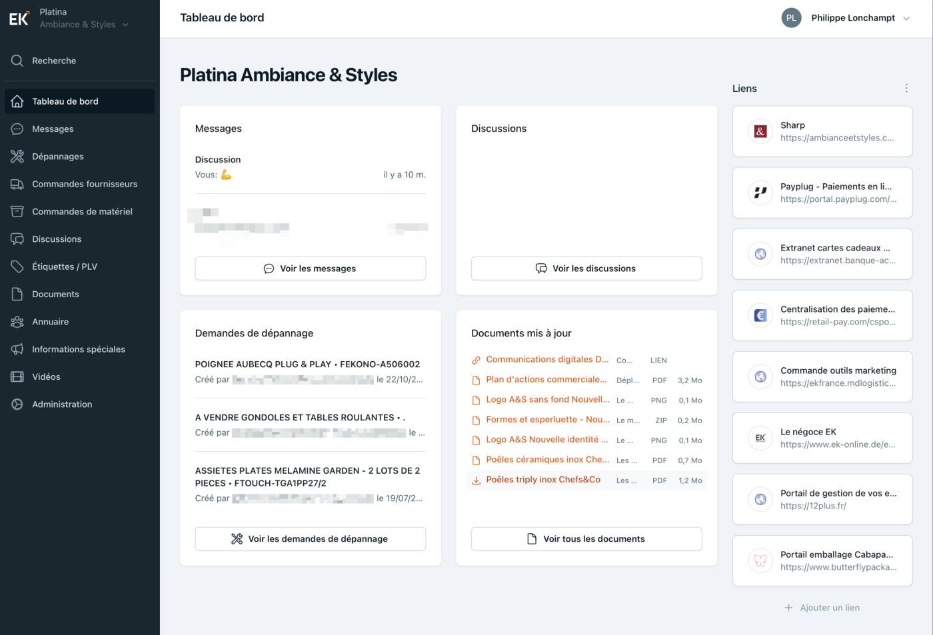Open the Communications digitales document link
This screenshot has height=635, width=933.
pyautogui.click(x=546, y=360)
